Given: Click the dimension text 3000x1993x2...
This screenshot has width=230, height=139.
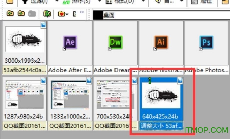Looking at the screenshot, I should [x=25, y=61].
